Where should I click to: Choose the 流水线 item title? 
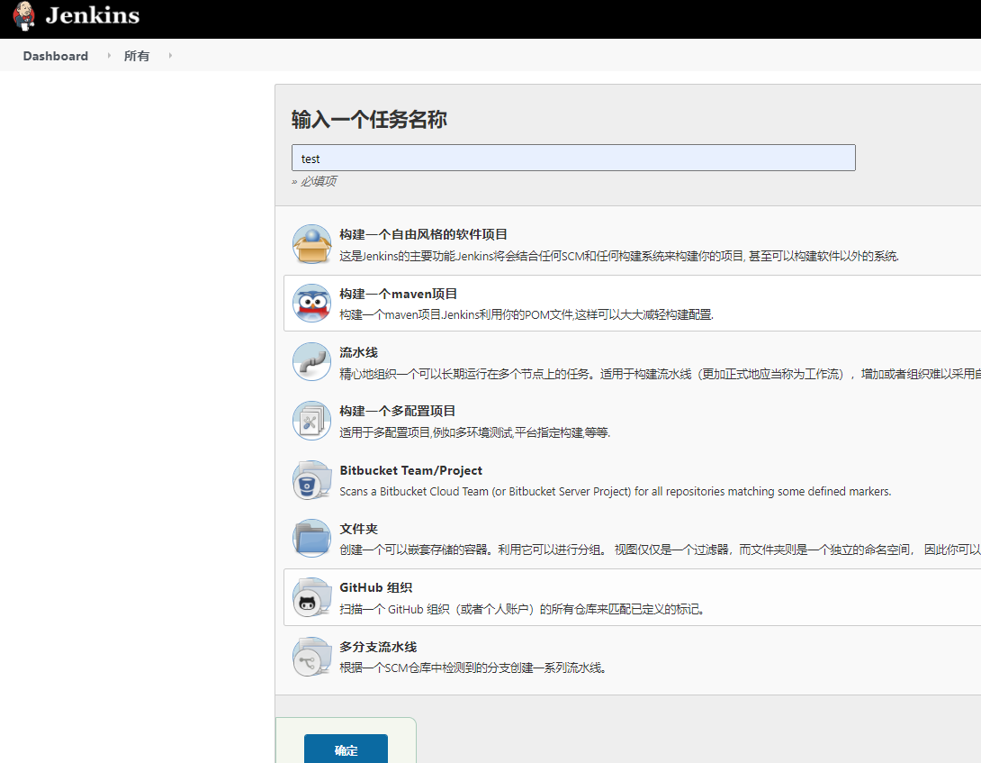358,352
